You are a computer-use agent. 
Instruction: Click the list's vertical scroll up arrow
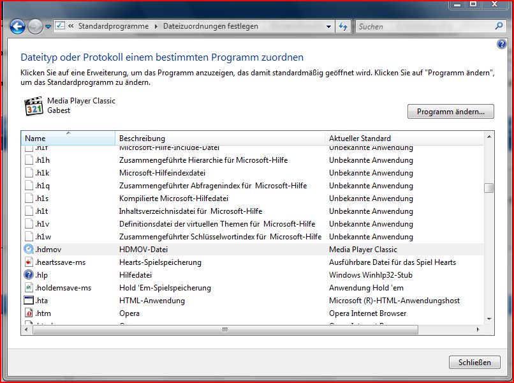click(x=488, y=137)
